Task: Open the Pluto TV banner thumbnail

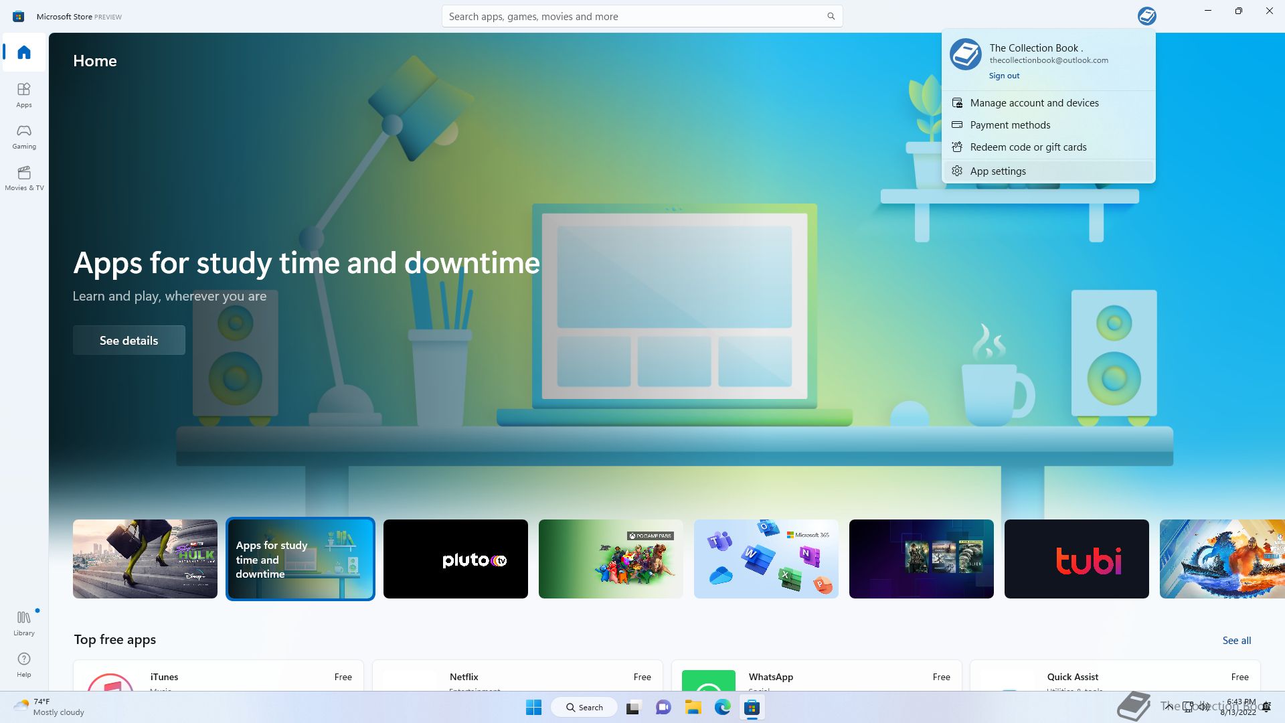Action: coord(456,559)
